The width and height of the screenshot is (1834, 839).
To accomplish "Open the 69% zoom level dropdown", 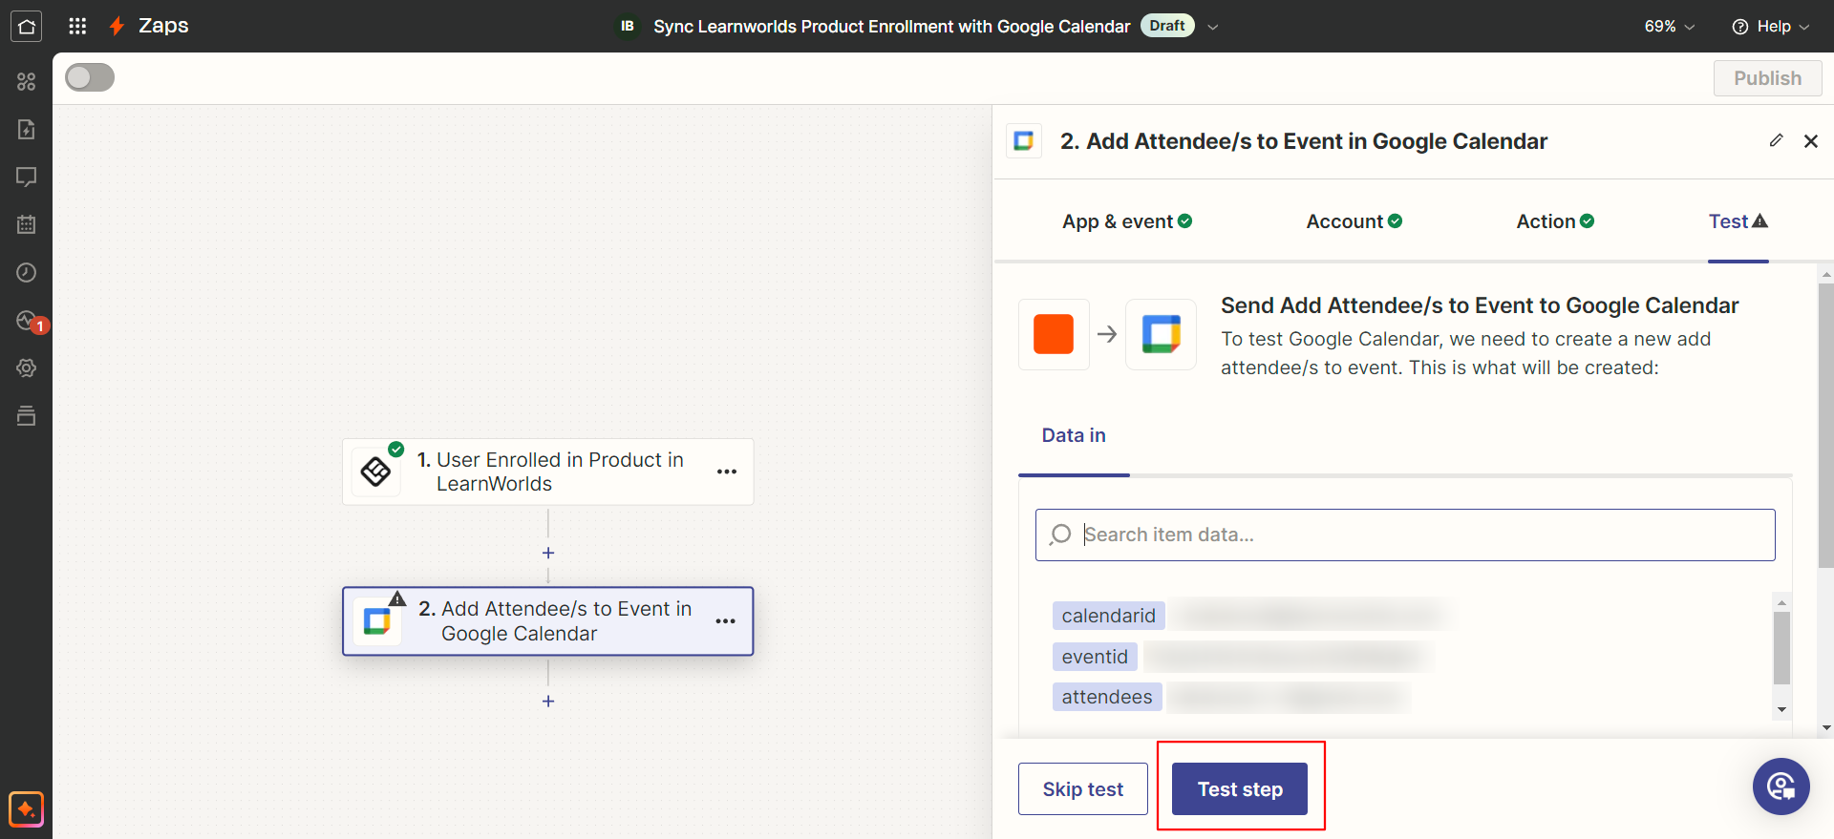I will point(1669,26).
